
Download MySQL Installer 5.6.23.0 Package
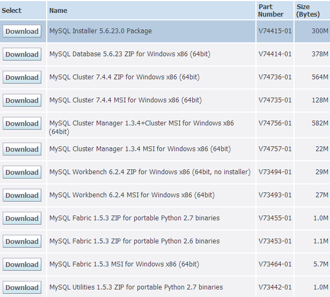coord(22,31)
